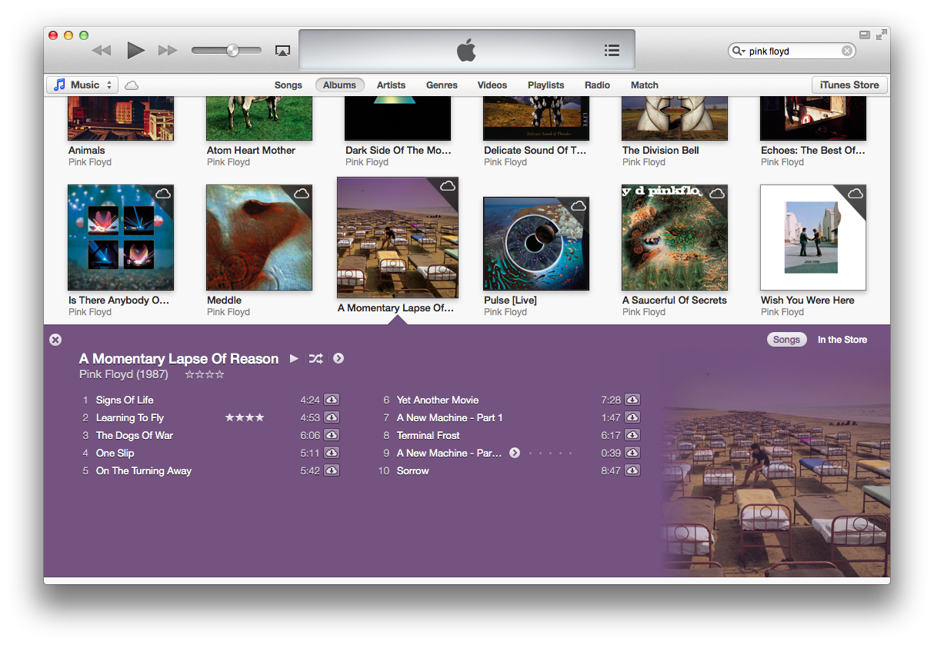Viewport: 934px width, 645px height.
Task: Switch to In the Store view
Action: click(x=842, y=340)
